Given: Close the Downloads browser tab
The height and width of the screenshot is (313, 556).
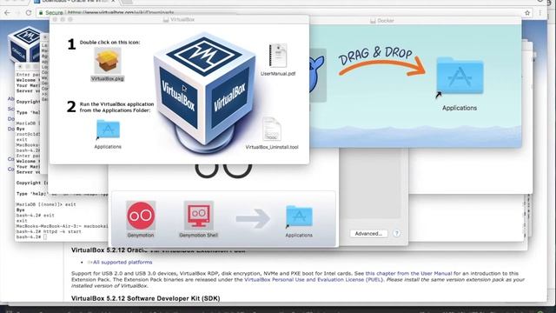Looking at the screenshot, I should (x=113, y=2).
